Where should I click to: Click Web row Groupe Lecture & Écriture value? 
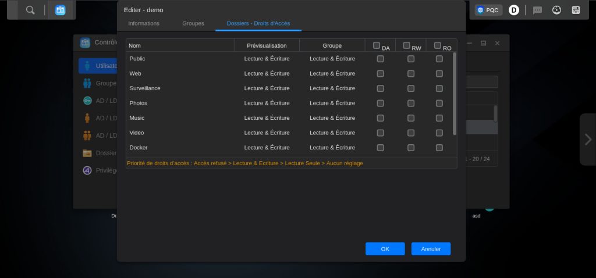332,73
